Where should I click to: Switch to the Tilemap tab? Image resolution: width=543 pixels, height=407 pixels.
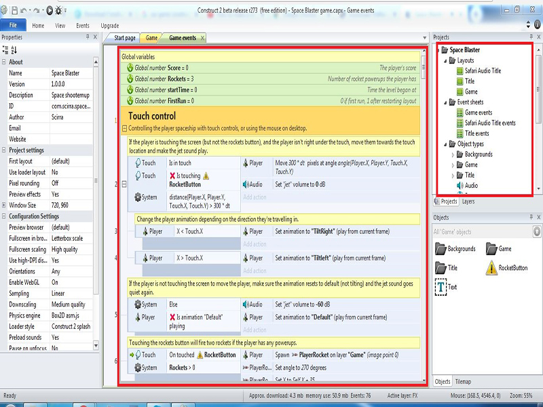coord(463,381)
